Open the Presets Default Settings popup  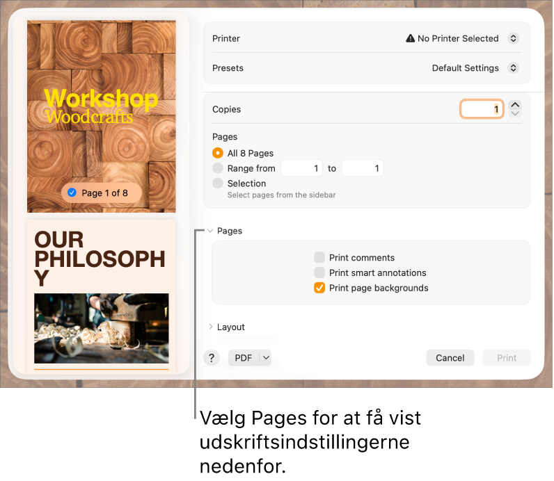coord(513,67)
